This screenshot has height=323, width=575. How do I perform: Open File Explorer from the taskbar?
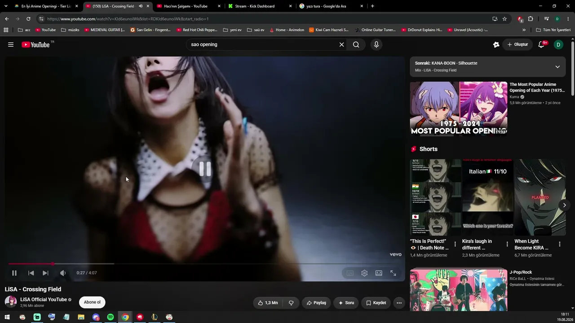coord(81,317)
